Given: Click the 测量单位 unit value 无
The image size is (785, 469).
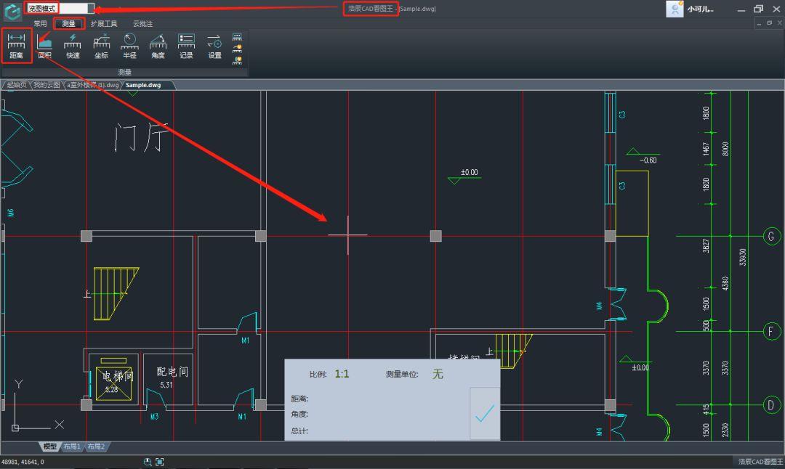Looking at the screenshot, I should pyautogui.click(x=438, y=374).
